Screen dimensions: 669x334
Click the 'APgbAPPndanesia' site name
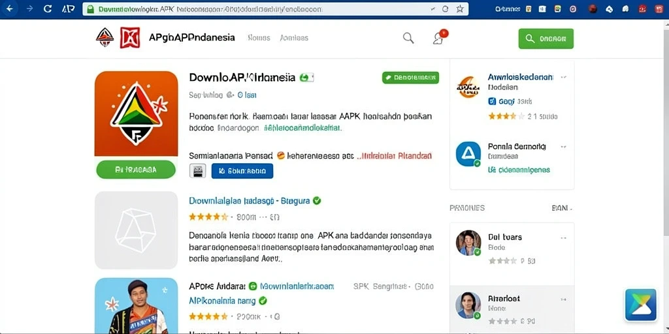coord(192,37)
